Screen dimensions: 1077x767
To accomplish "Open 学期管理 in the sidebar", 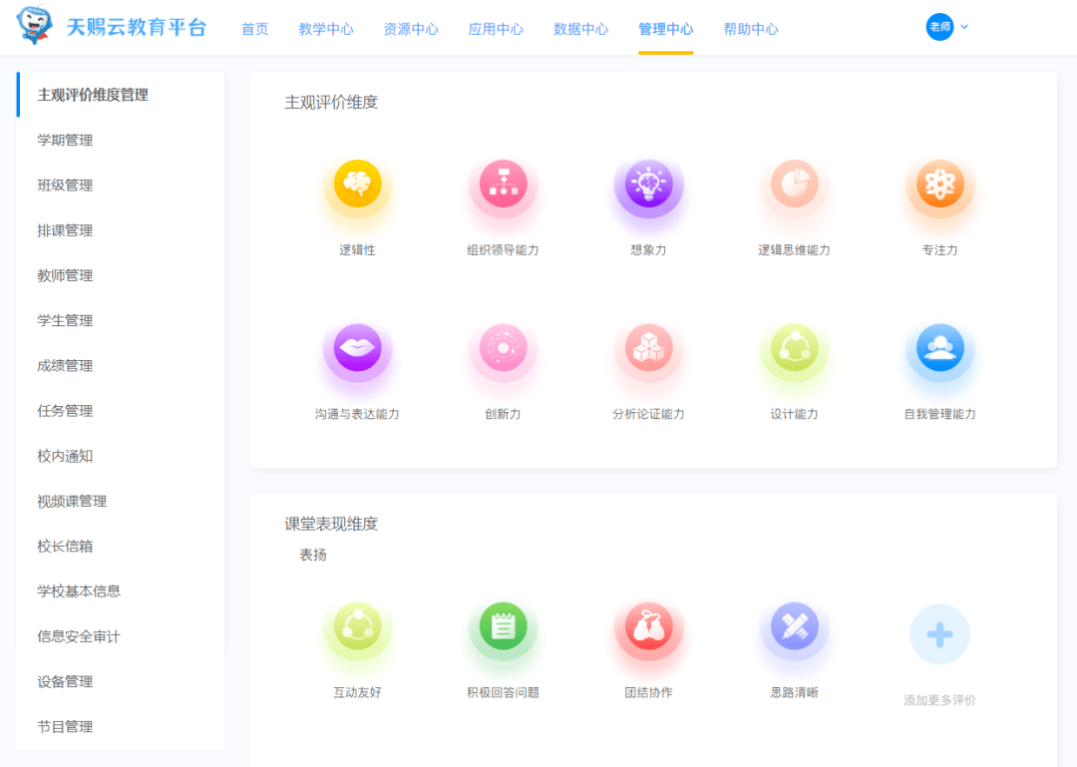I will click(65, 141).
